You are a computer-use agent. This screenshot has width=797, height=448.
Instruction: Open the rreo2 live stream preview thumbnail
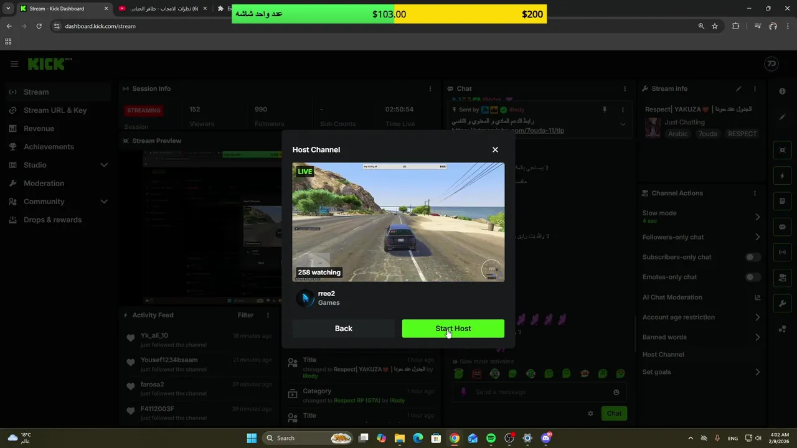[398, 222]
